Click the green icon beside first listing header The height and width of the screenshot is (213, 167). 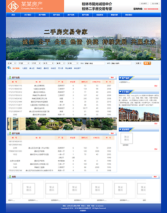click(10, 77)
